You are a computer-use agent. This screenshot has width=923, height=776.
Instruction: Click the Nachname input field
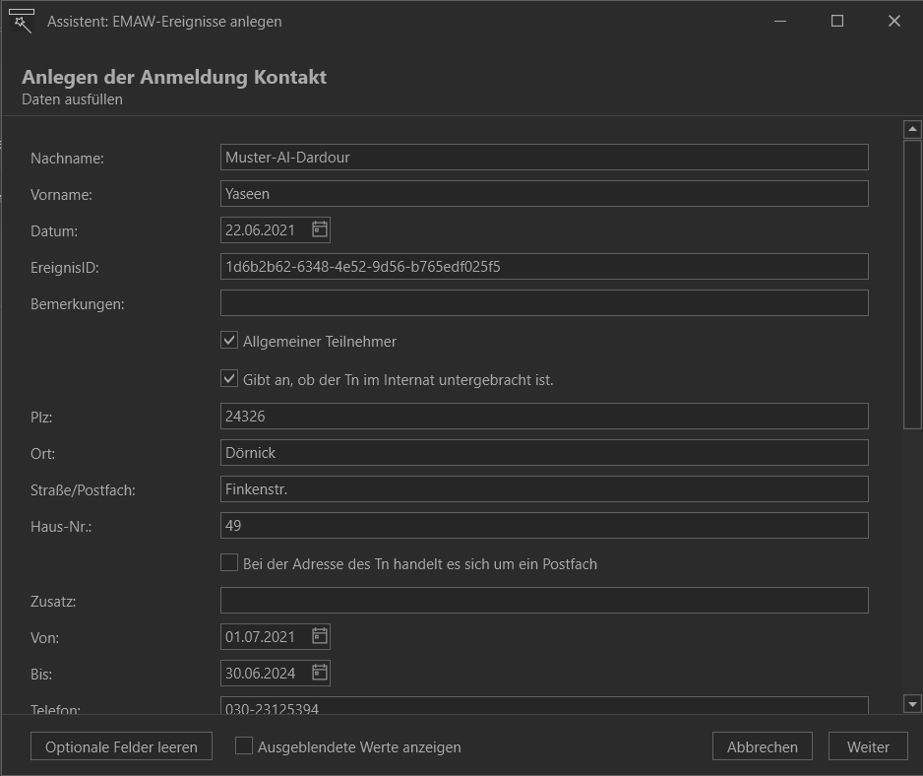tap(544, 158)
